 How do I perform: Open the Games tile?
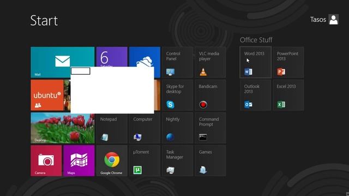[210, 161]
